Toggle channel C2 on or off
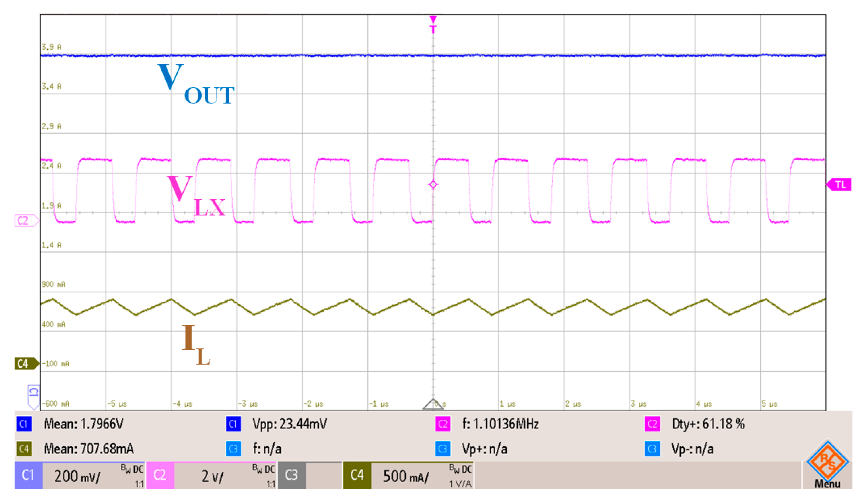Image resolution: width=866 pixels, height=502 pixels. click(x=160, y=475)
